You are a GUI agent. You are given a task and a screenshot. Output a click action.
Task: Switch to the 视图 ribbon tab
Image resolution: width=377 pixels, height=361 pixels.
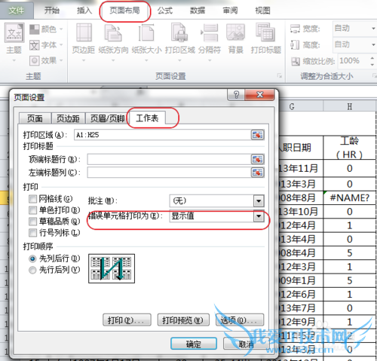[262, 11]
